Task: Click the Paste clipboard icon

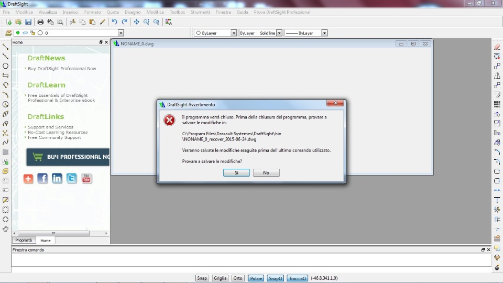Action: [x=92, y=22]
